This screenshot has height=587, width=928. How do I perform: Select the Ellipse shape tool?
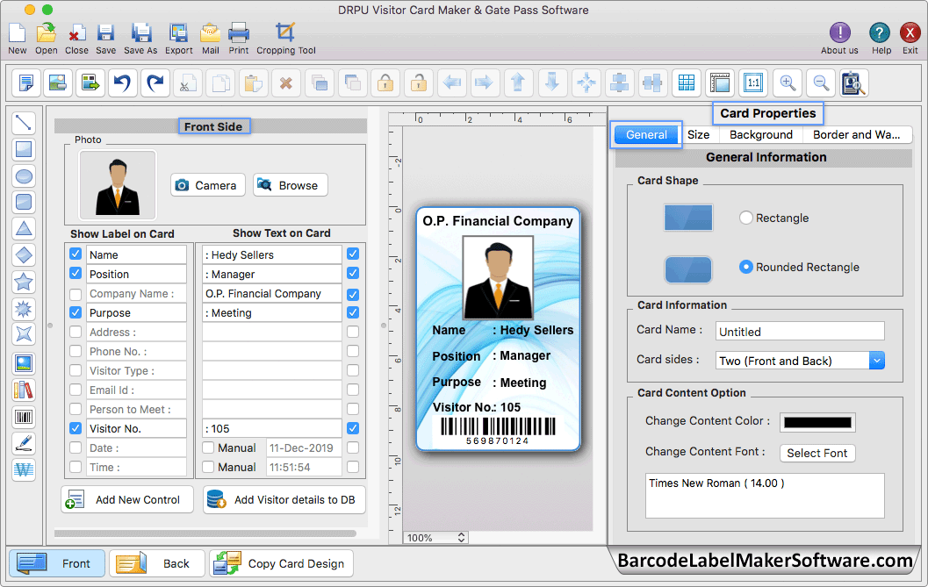[x=24, y=176]
